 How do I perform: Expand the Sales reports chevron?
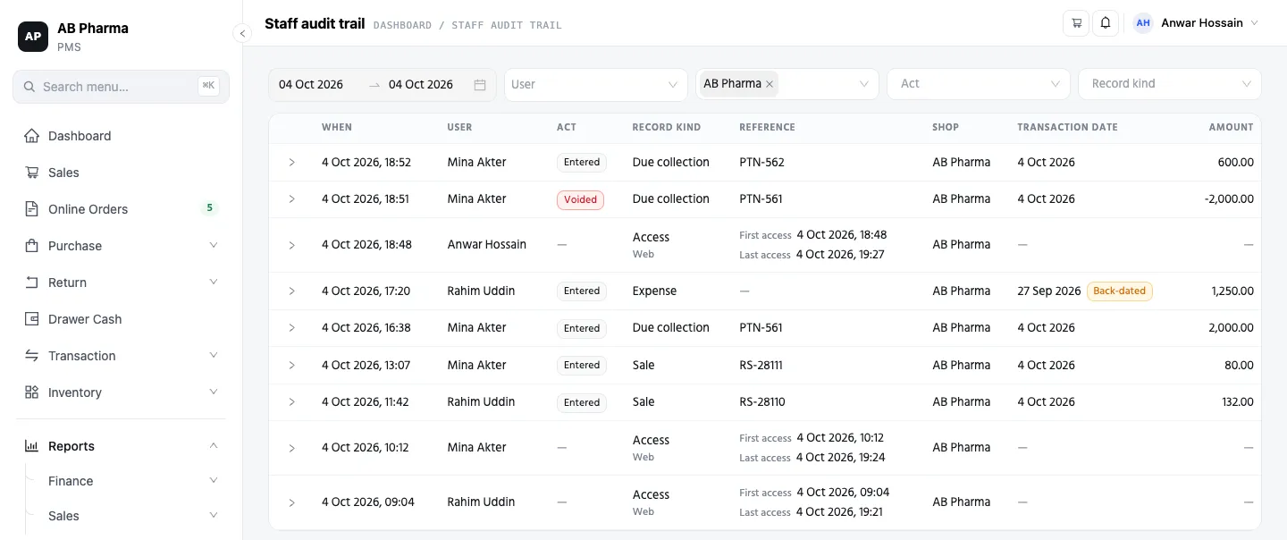214,515
